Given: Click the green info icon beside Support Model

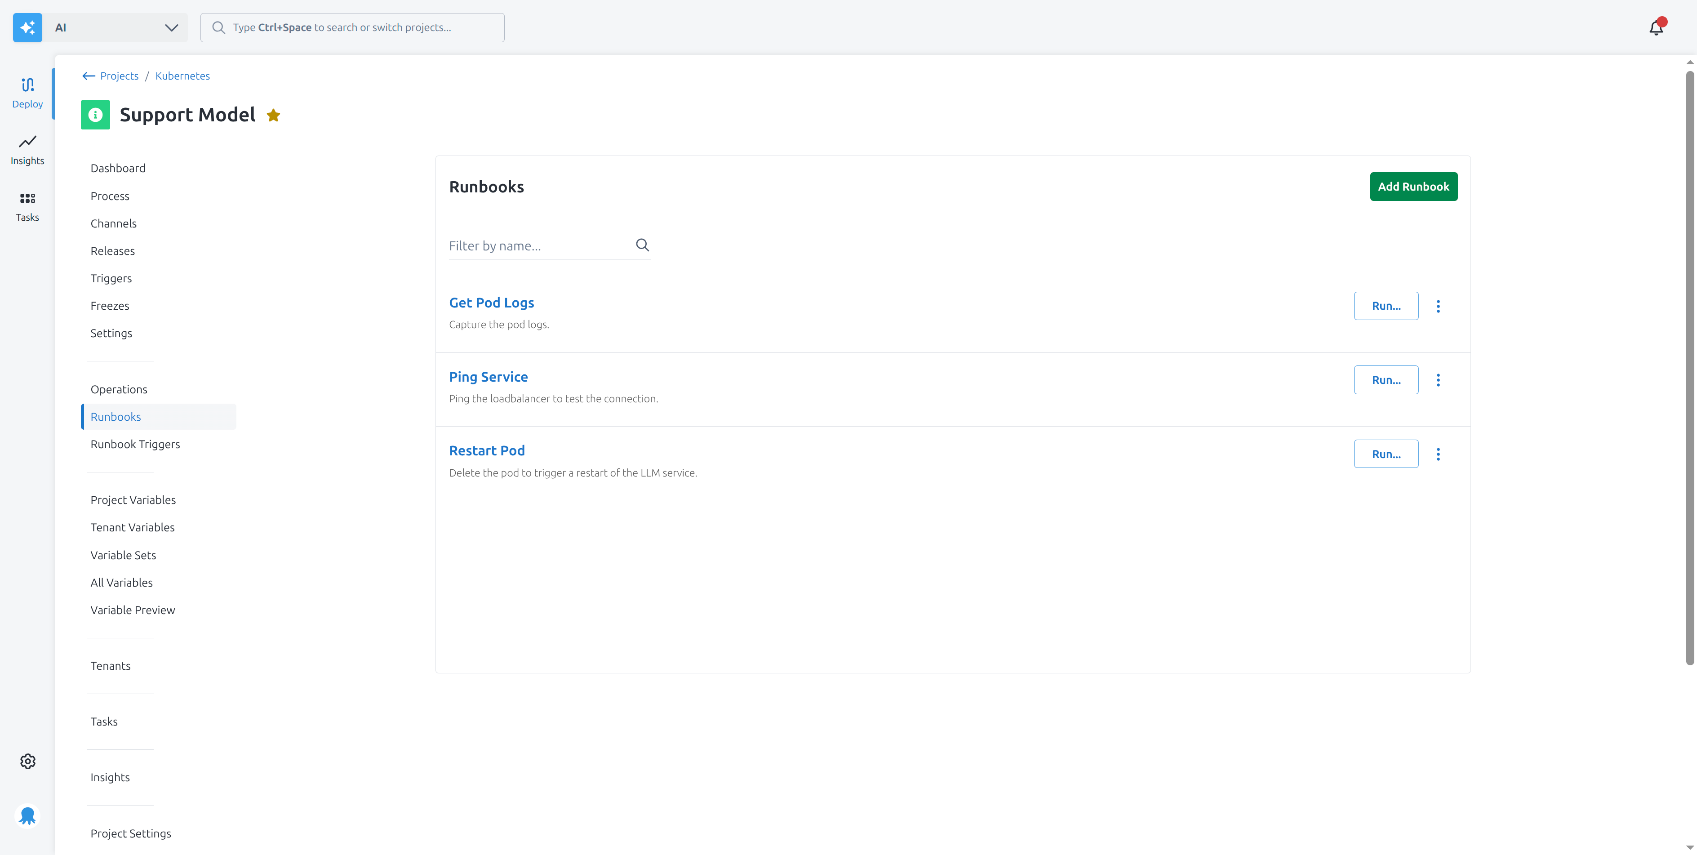Looking at the screenshot, I should click(95, 115).
